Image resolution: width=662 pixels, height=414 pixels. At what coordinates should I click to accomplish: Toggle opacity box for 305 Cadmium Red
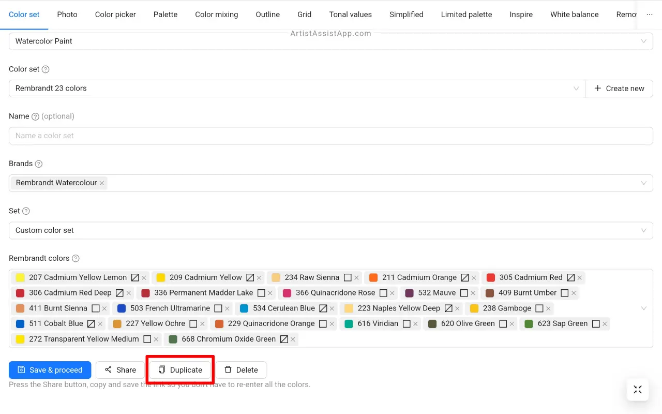click(x=571, y=277)
